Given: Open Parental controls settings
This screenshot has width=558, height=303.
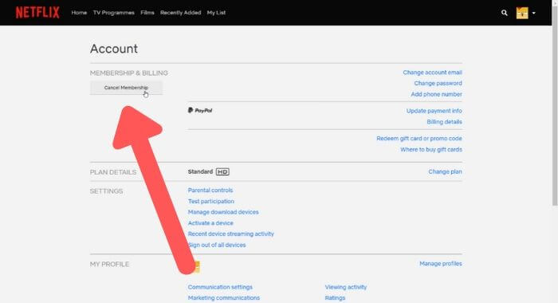Looking at the screenshot, I should click(x=210, y=191).
